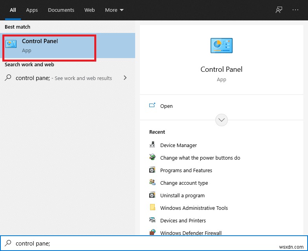Screen dimensions: 308x251
Task: Click the Programs and Features icon
Action: 152,170
